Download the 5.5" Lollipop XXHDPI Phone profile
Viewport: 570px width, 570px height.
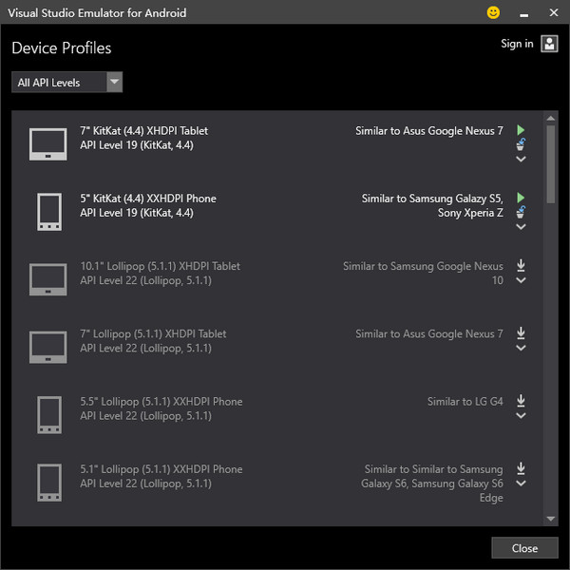pyautogui.click(x=521, y=400)
